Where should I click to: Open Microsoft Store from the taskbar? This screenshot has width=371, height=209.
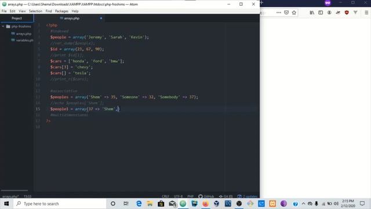click(x=161, y=204)
